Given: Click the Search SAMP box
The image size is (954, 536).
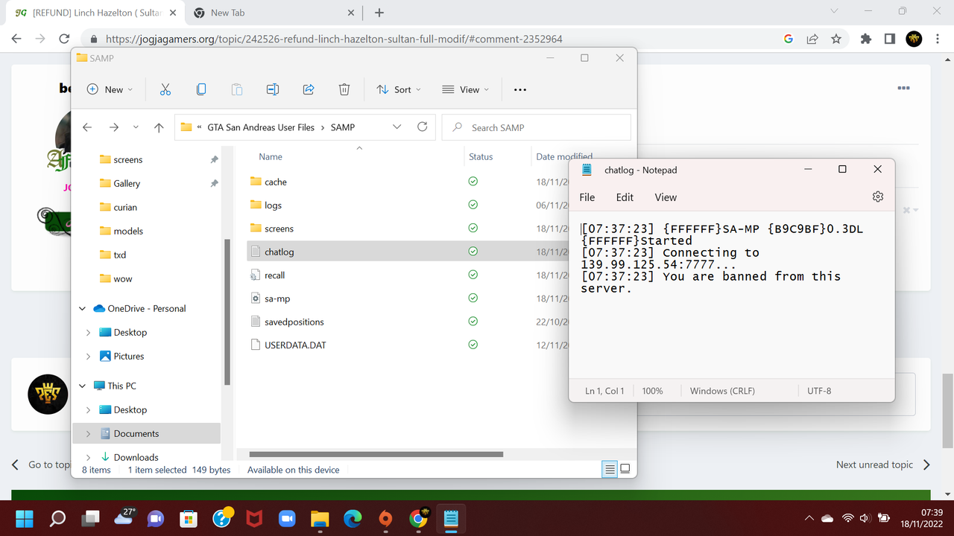Looking at the screenshot, I should (536, 127).
